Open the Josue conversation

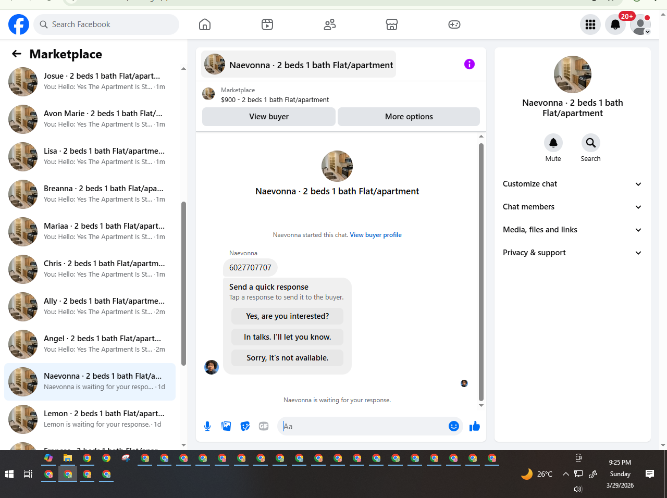(x=90, y=82)
